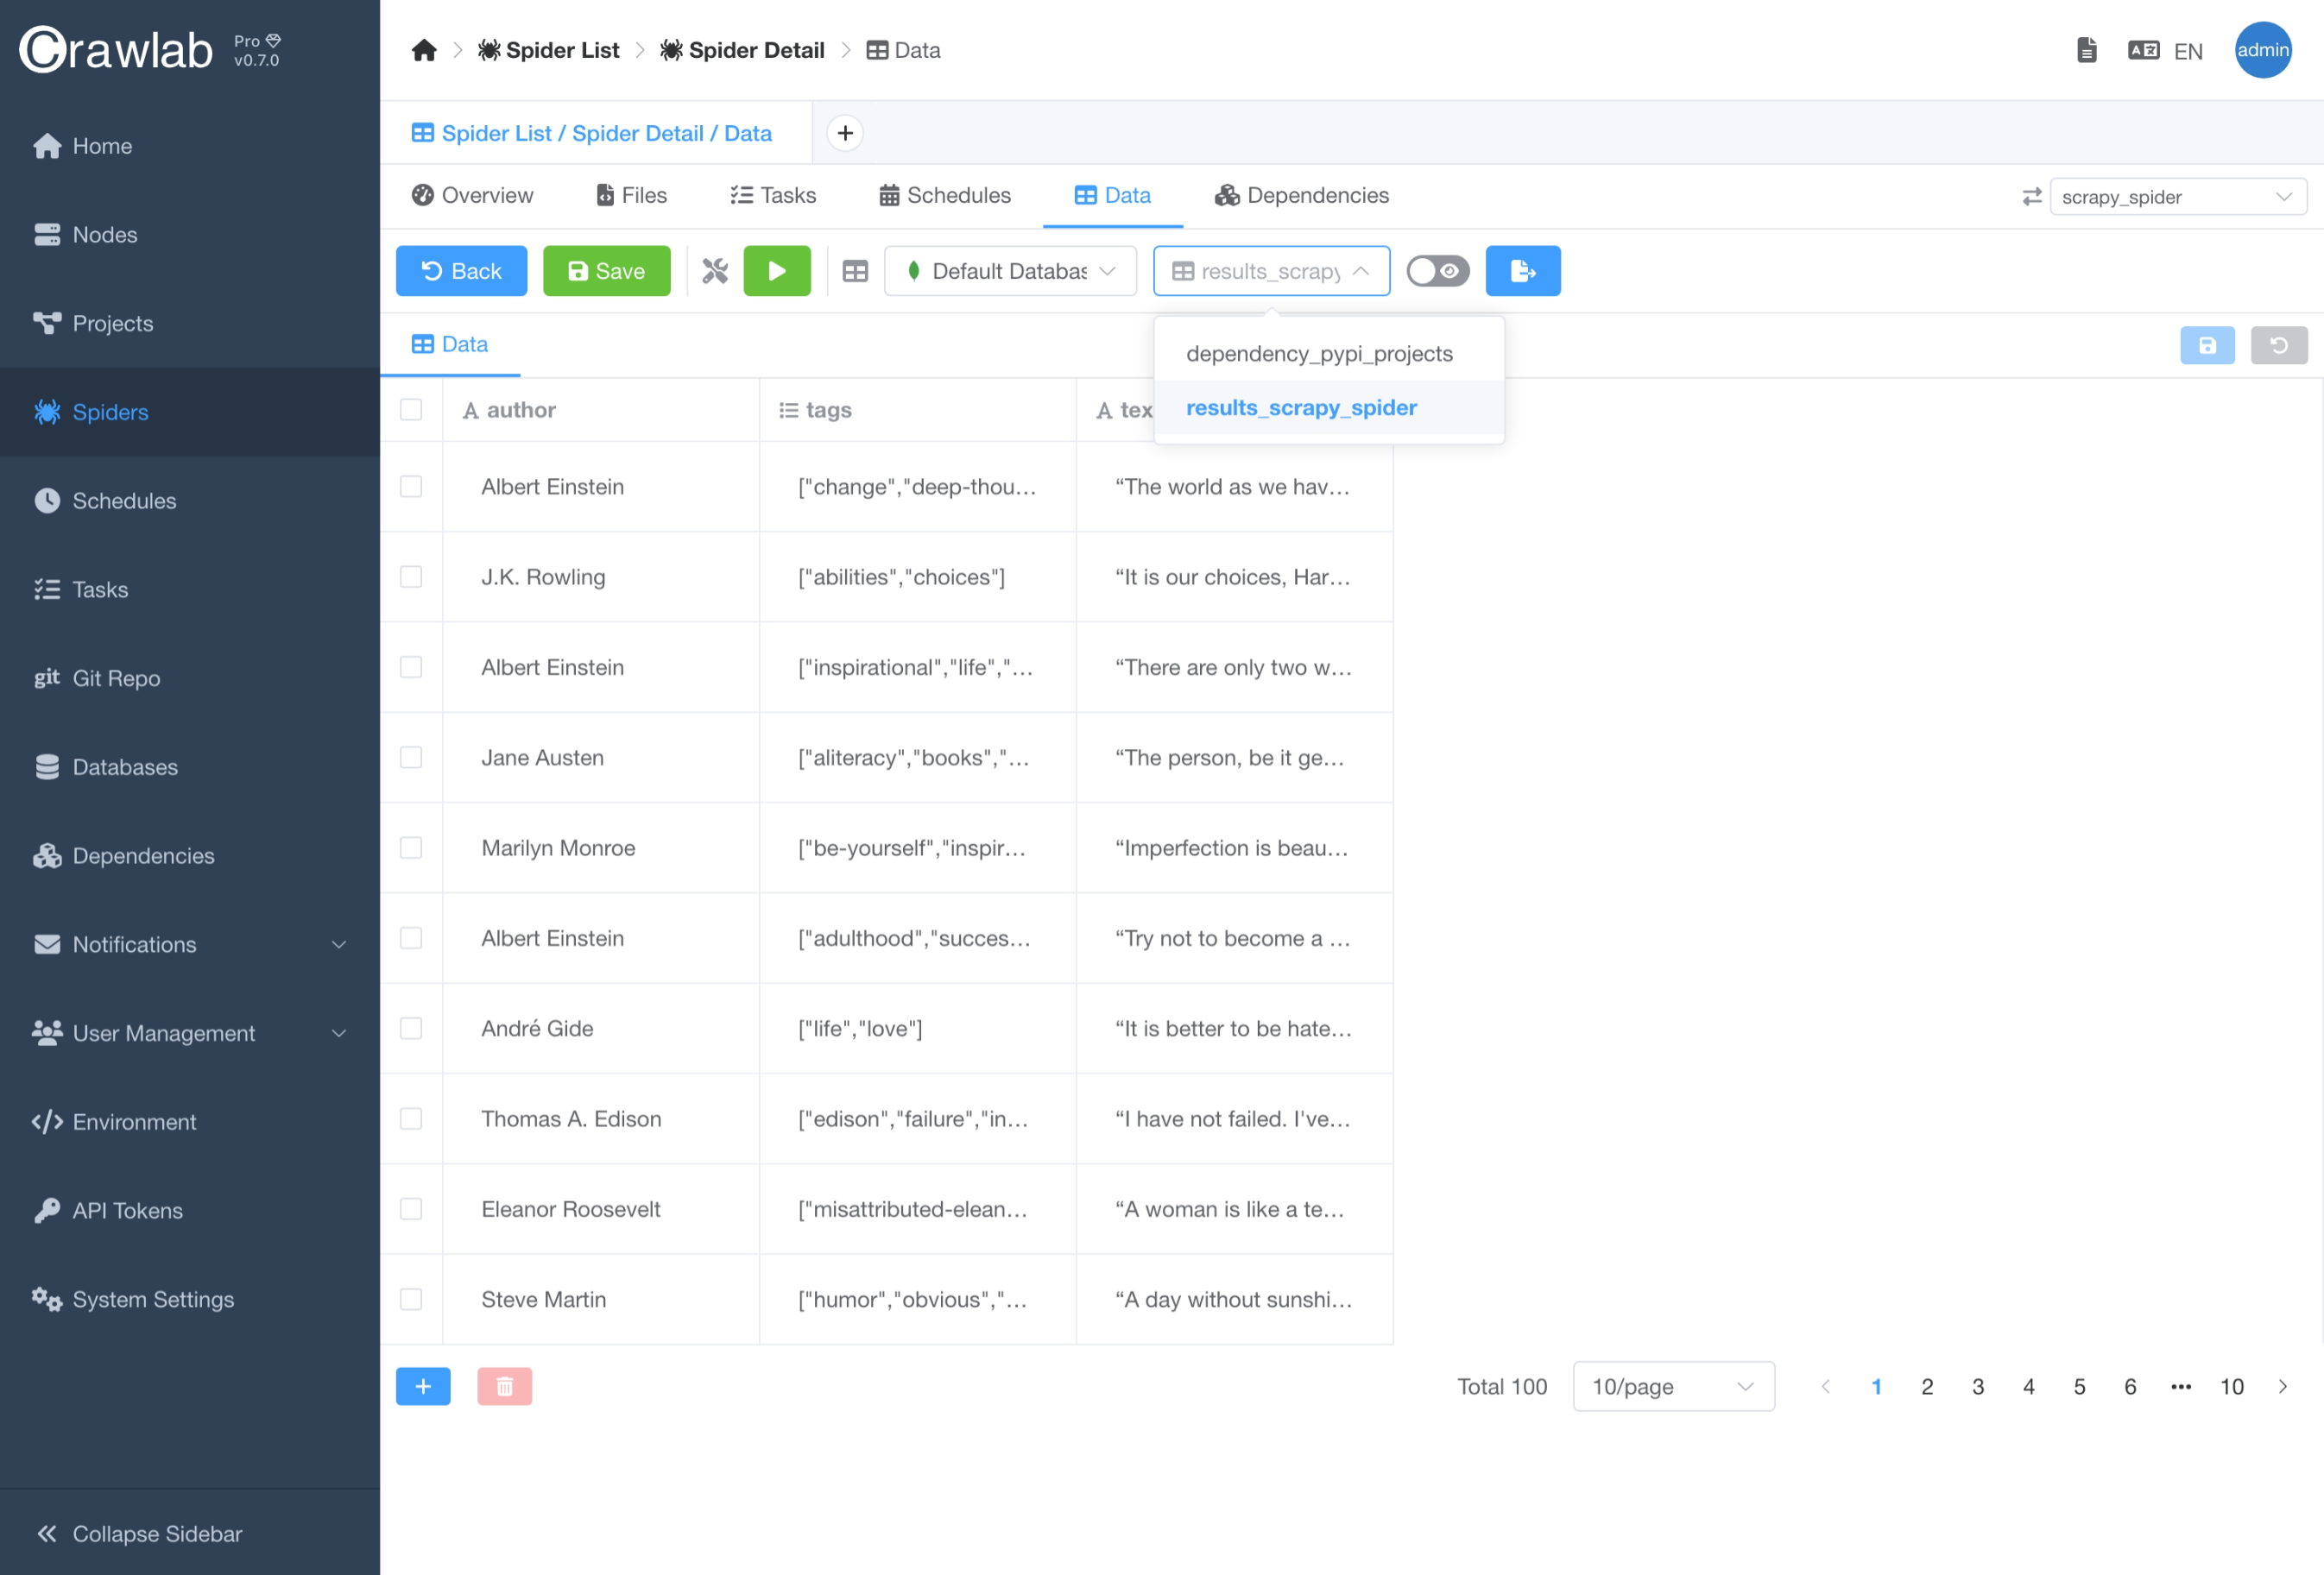2324x1575 pixels.
Task: Open the Databases section in sidebar
Action: click(124, 766)
